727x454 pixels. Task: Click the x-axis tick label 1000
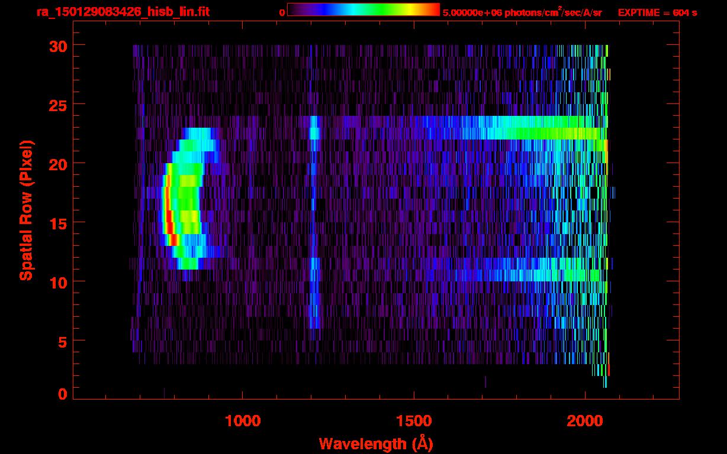[243, 420]
